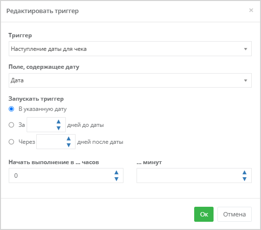The height and width of the screenshot is (230, 261).
Task: Click the 'Наступление даты для чека' combo box
Action: click(x=130, y=49)
